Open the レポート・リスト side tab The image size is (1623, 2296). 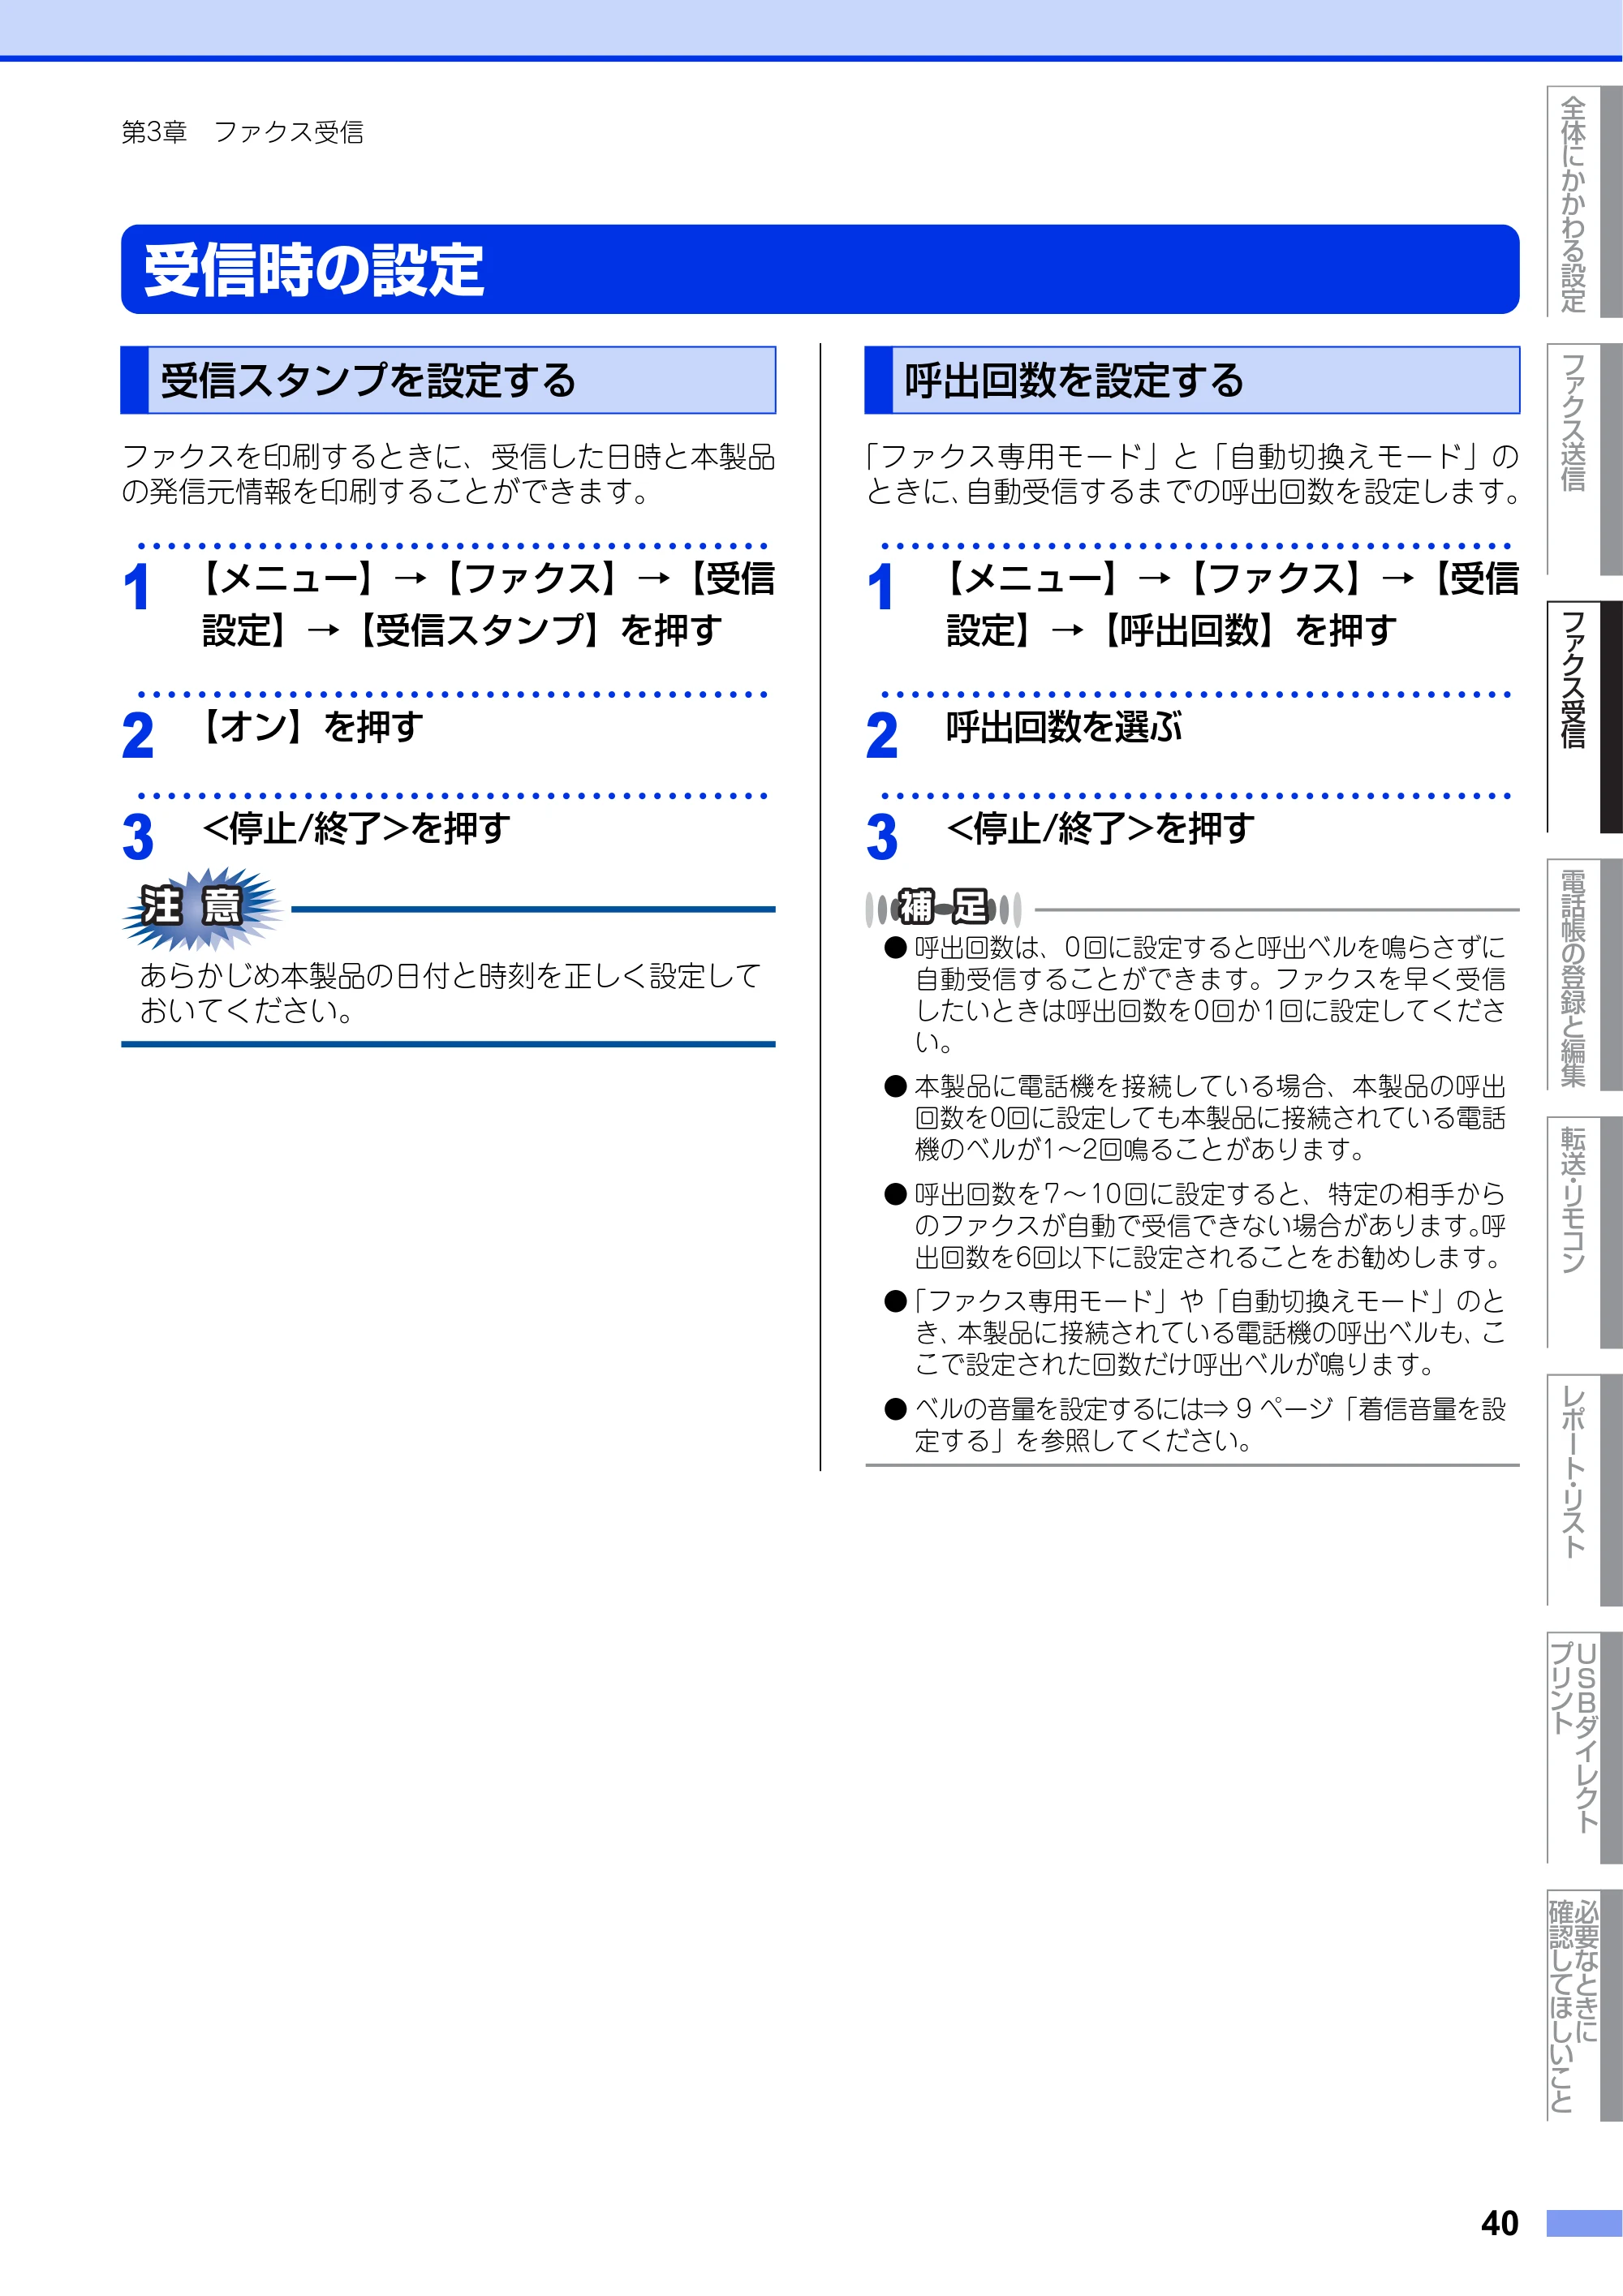(1584, 1490)
